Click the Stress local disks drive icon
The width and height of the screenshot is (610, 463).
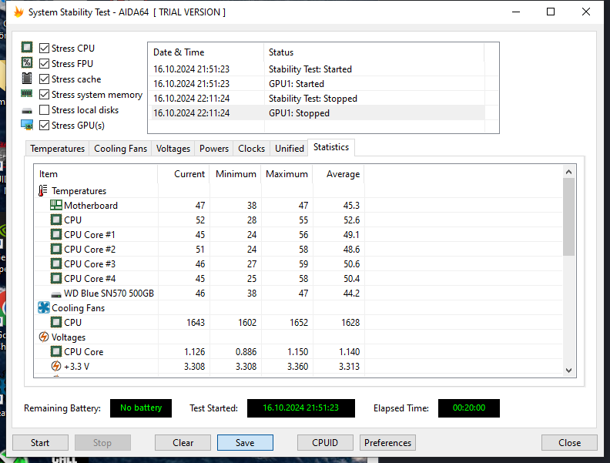coord(27,111)
